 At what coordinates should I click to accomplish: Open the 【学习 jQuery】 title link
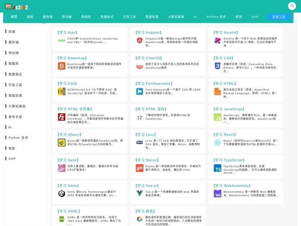pyautogui.click(x=69, y=134)
